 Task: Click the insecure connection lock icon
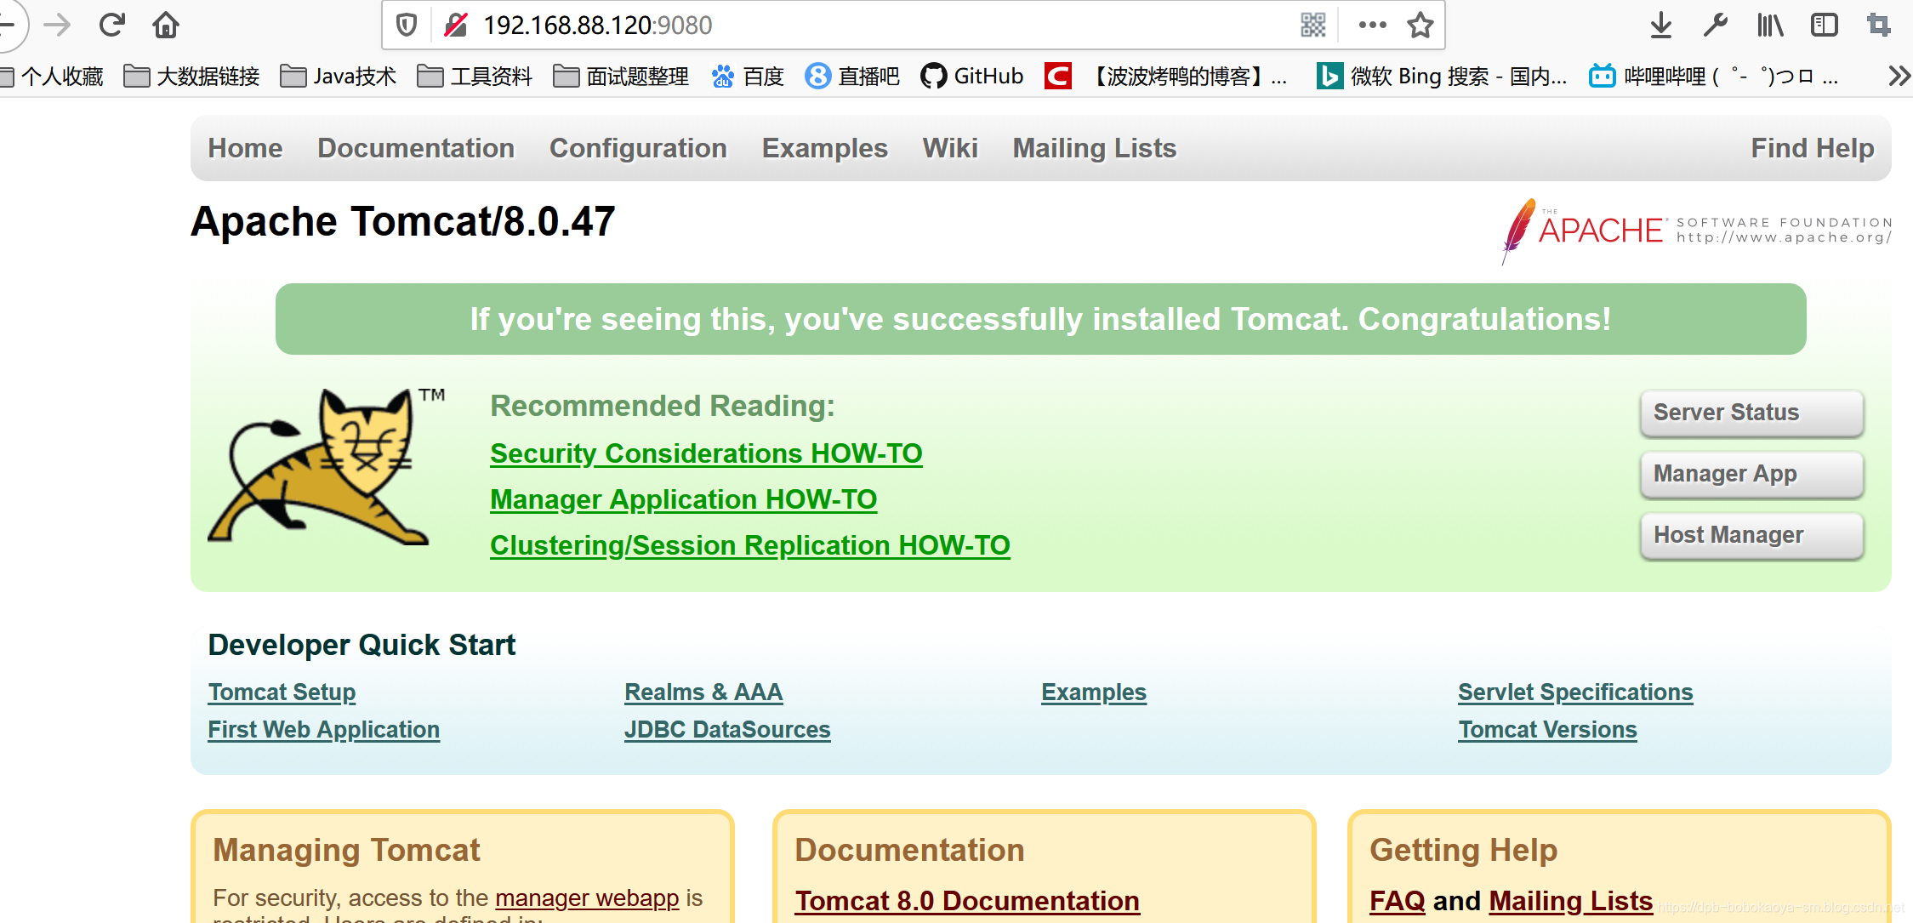click(x=456, y=26)
